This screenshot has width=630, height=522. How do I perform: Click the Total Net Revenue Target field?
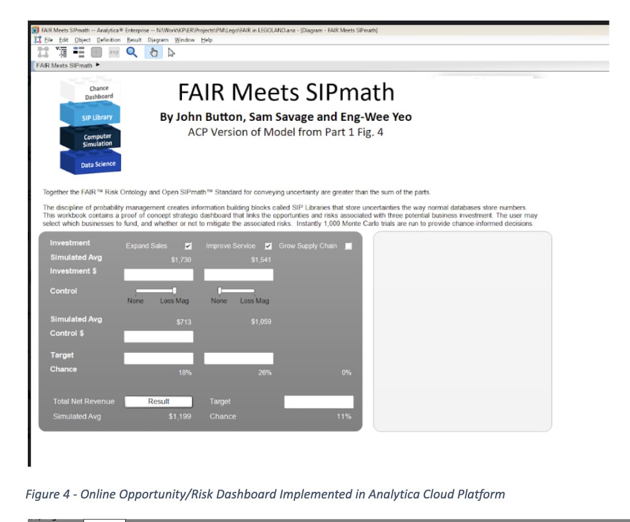coord(319,402)
